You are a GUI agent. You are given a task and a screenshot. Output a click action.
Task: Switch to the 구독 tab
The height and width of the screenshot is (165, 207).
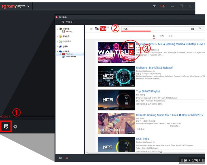click(x=170, y=36)
